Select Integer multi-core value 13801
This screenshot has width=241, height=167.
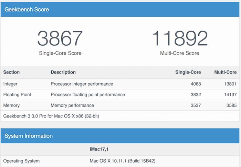(x=230, y=84)
